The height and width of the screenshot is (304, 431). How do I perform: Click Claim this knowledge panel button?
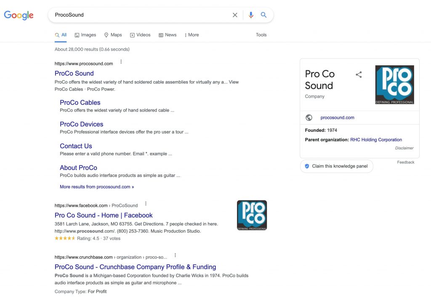pyautogui.click(x=336, y=166)
